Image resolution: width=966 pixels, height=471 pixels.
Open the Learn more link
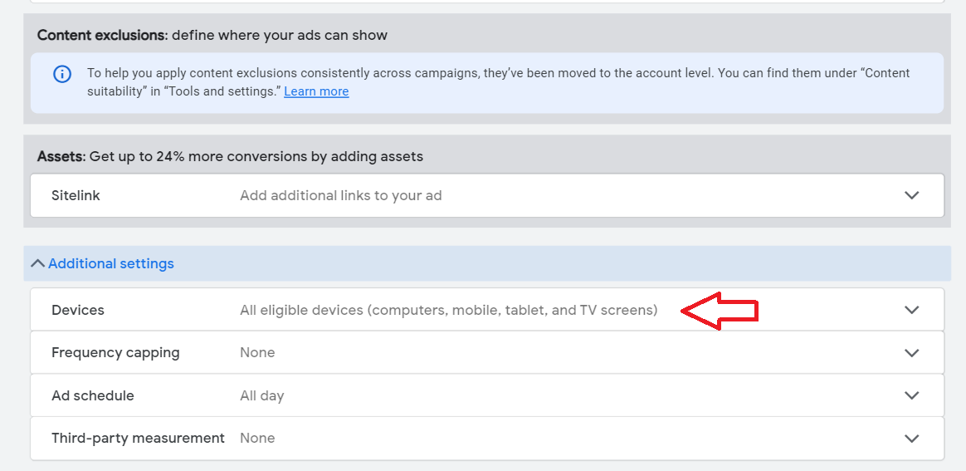[316, 92]
